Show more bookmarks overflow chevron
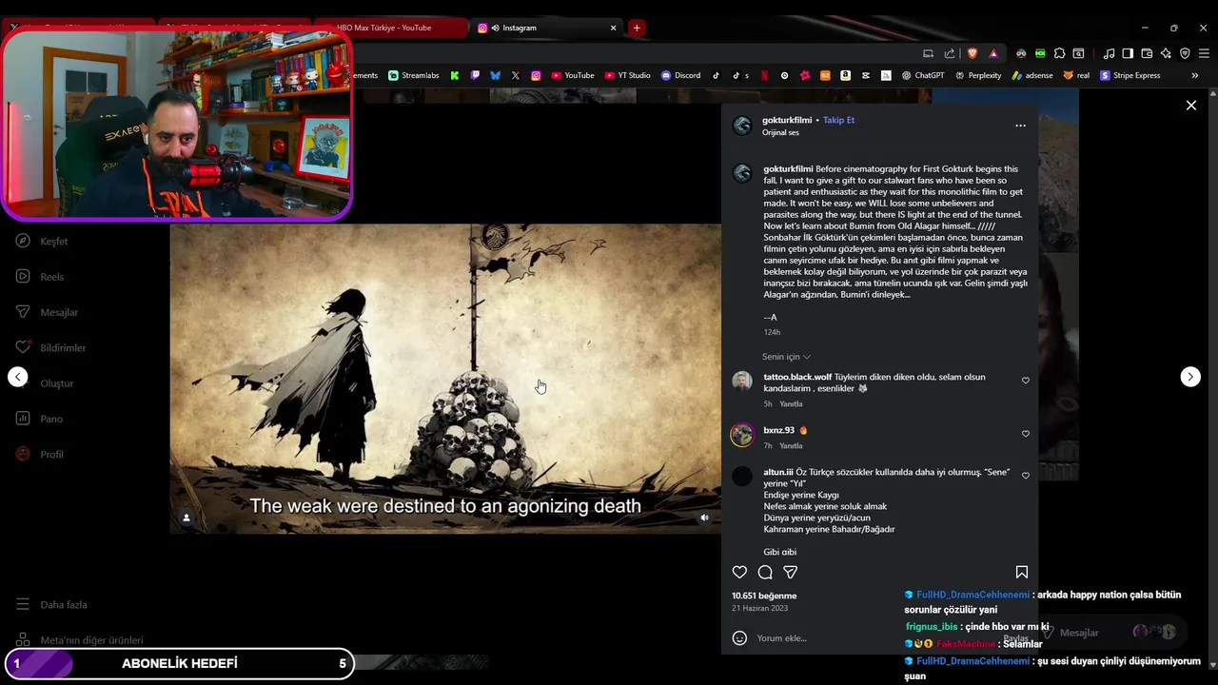Image resolution: width=1218 pixels, height=685 pixels. (1194, 75)
